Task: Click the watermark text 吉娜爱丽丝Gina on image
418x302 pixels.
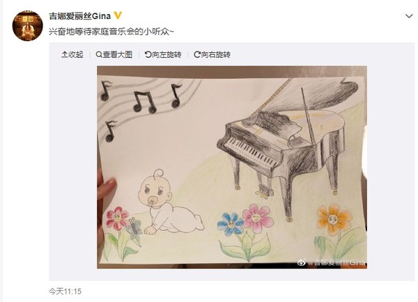Action: point(336,262)
